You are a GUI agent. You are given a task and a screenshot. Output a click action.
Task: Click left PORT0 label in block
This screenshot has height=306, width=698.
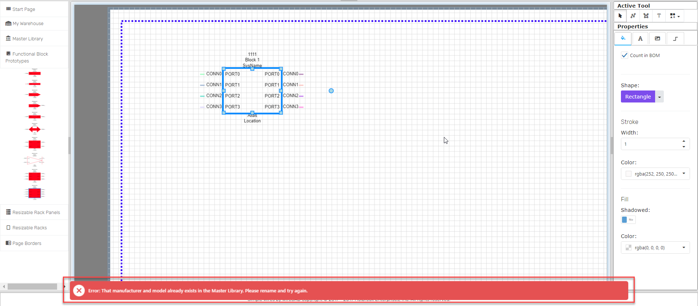[x=232, y=74]
